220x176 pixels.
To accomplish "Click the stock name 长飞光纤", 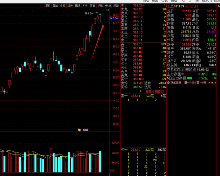I will [x=192, y=6].
